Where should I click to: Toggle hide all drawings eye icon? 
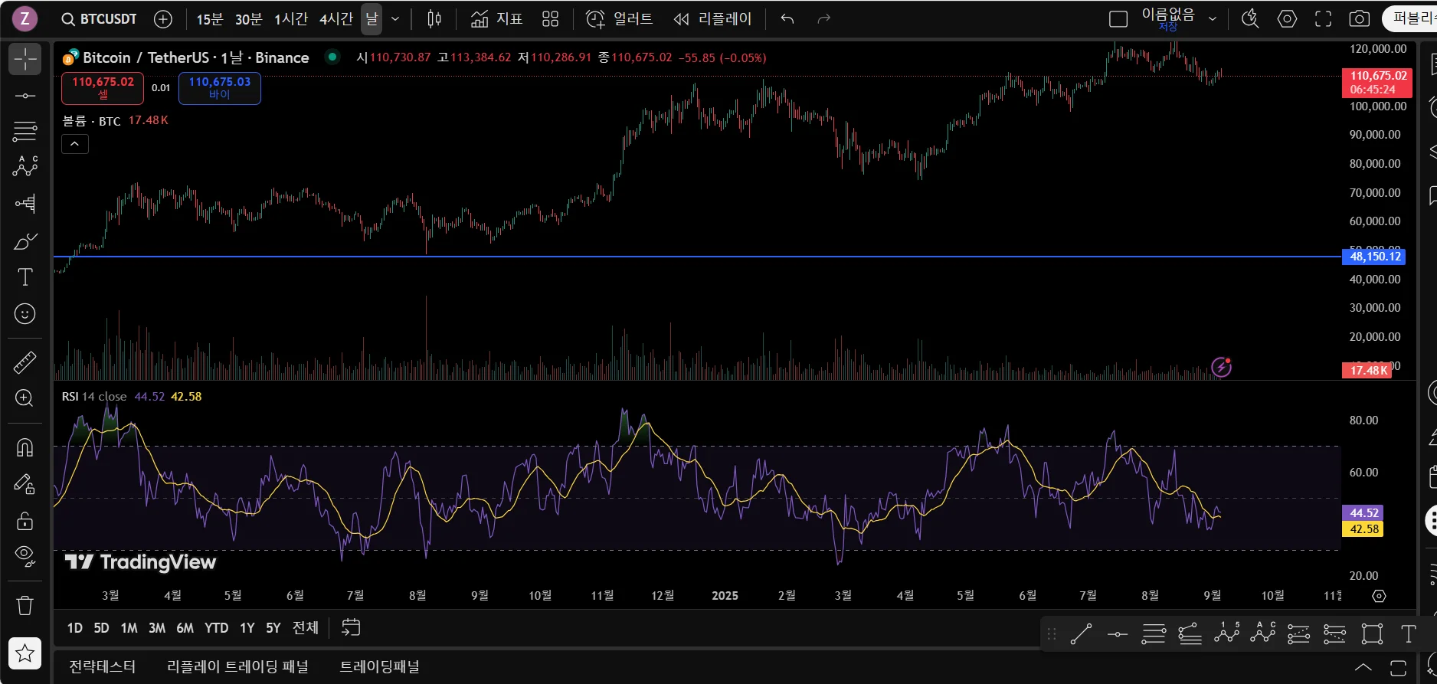(x=25, y=556)
